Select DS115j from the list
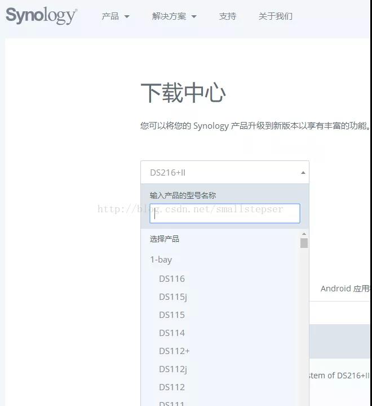This screenshot has width=372, height=406. pos(173,297)
